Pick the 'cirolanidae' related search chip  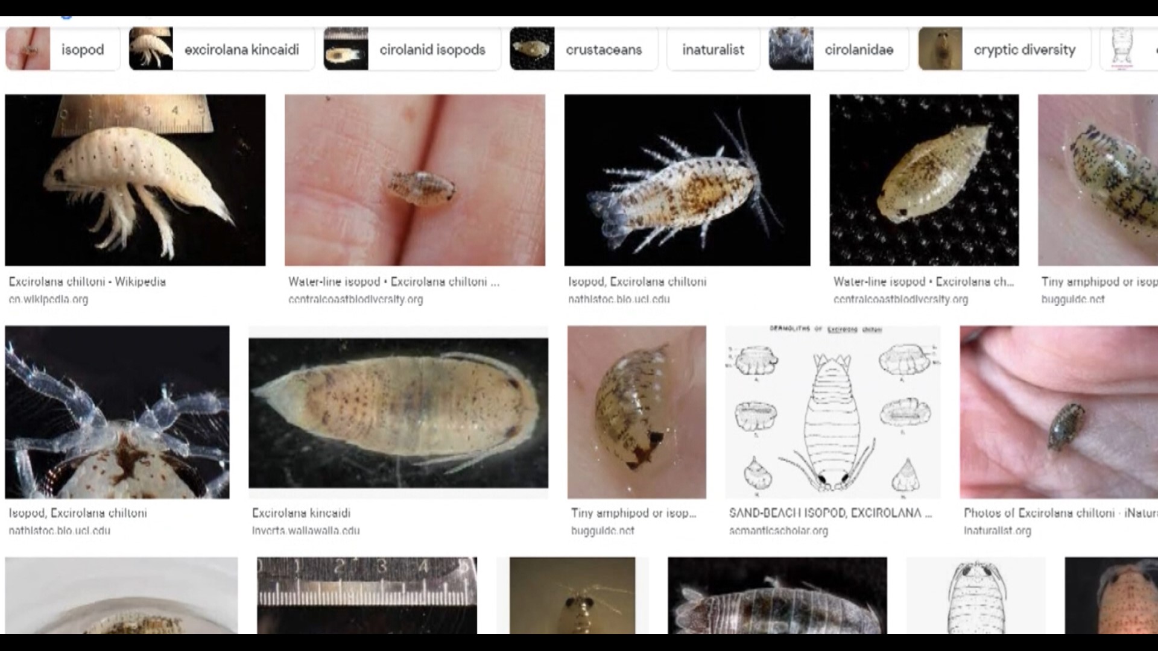(838, 49)
